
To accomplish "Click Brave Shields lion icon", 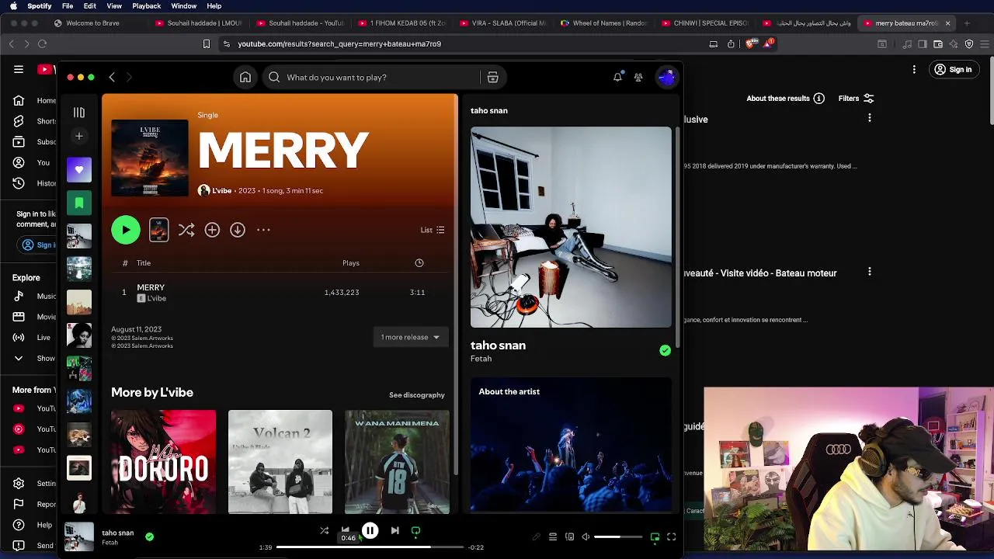I will 750,44.
